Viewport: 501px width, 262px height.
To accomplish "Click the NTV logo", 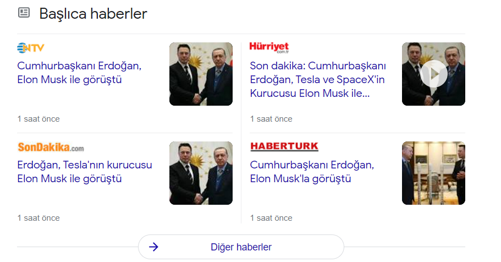I will 31,48.
